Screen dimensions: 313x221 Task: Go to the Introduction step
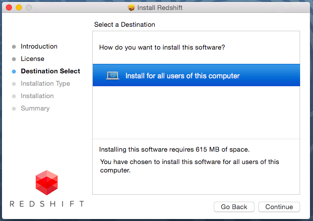39,46
